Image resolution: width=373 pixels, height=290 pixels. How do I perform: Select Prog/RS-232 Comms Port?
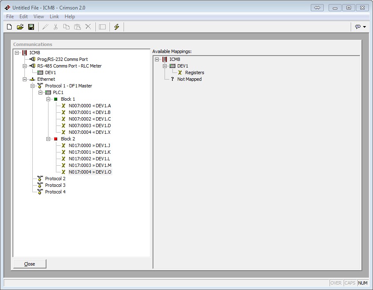pos(62,59)
